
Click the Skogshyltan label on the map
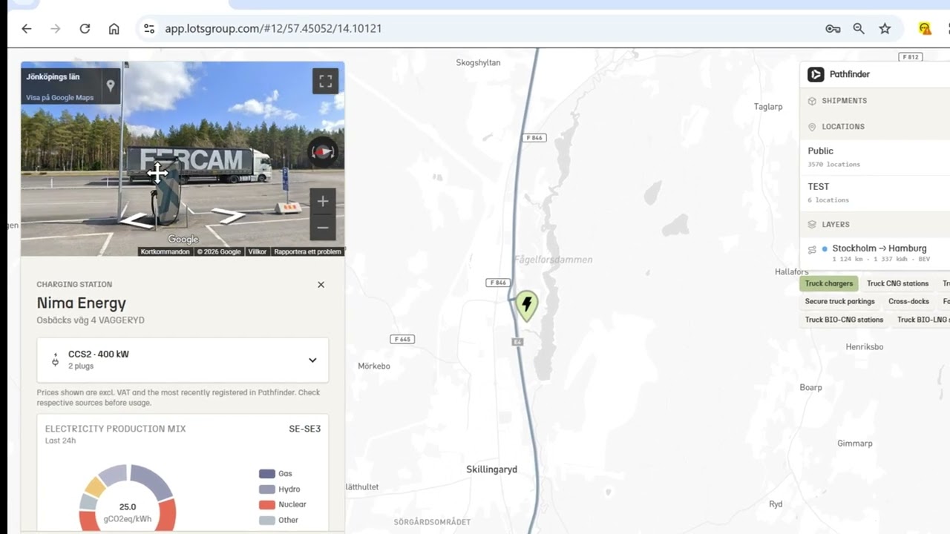tap(478, 63)
